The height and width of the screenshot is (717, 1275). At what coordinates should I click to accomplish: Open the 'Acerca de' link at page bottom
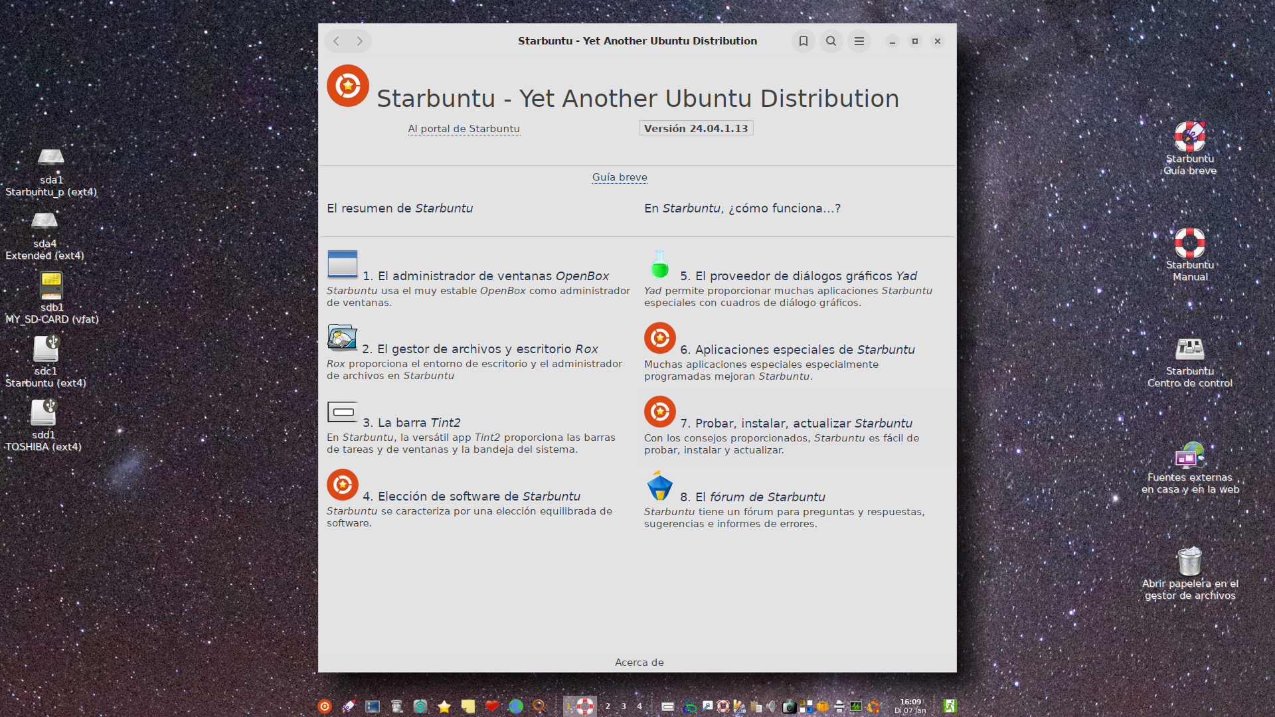(639, 663)
